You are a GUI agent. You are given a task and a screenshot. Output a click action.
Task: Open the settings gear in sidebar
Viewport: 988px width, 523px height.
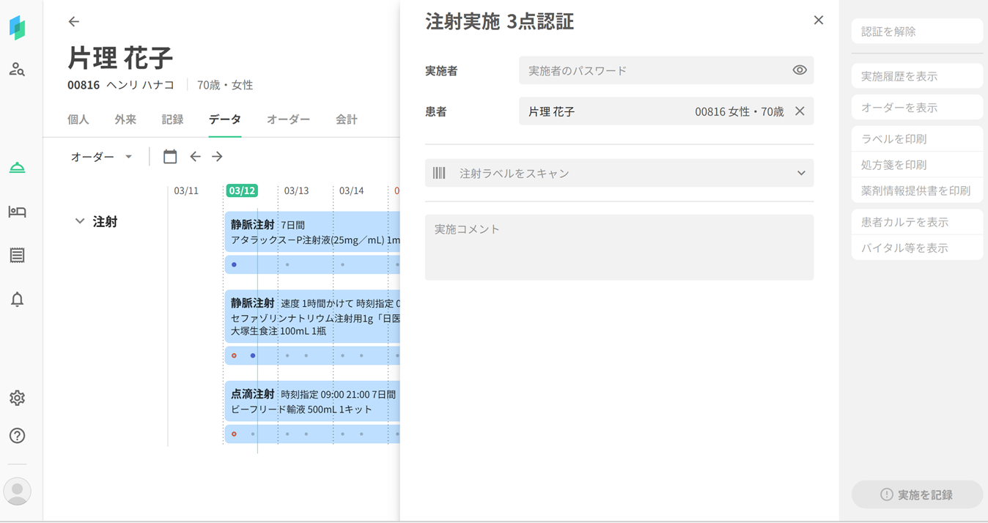17,398
